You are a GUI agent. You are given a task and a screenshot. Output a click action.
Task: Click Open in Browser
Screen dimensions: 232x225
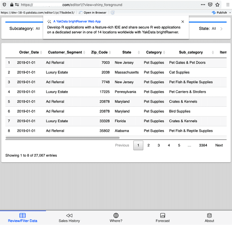pos(93,13)
